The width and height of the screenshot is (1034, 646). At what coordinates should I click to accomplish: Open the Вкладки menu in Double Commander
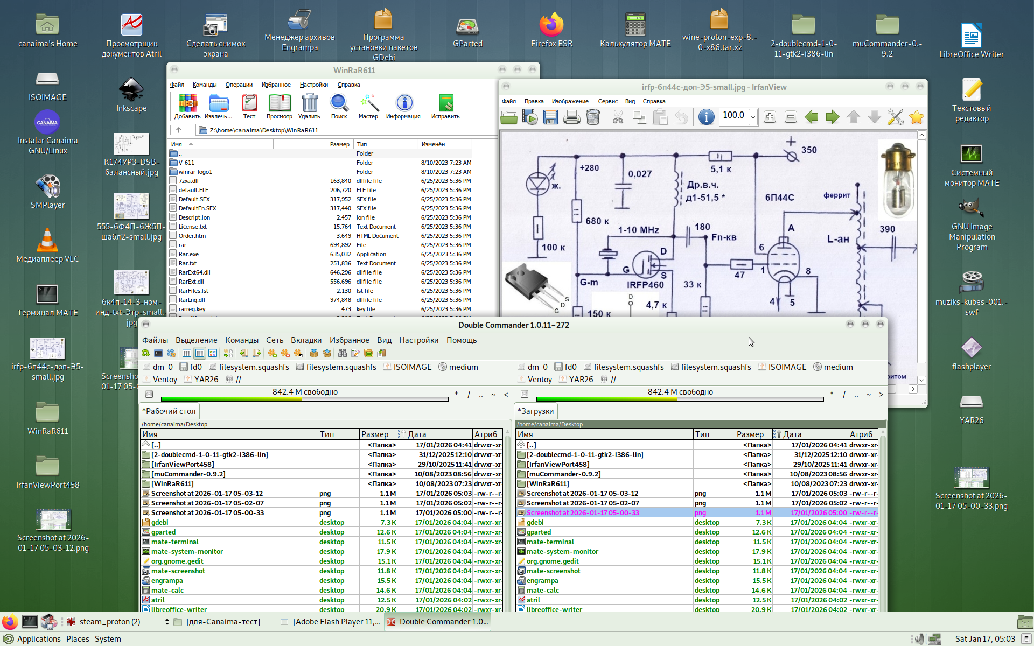(305, 340)
